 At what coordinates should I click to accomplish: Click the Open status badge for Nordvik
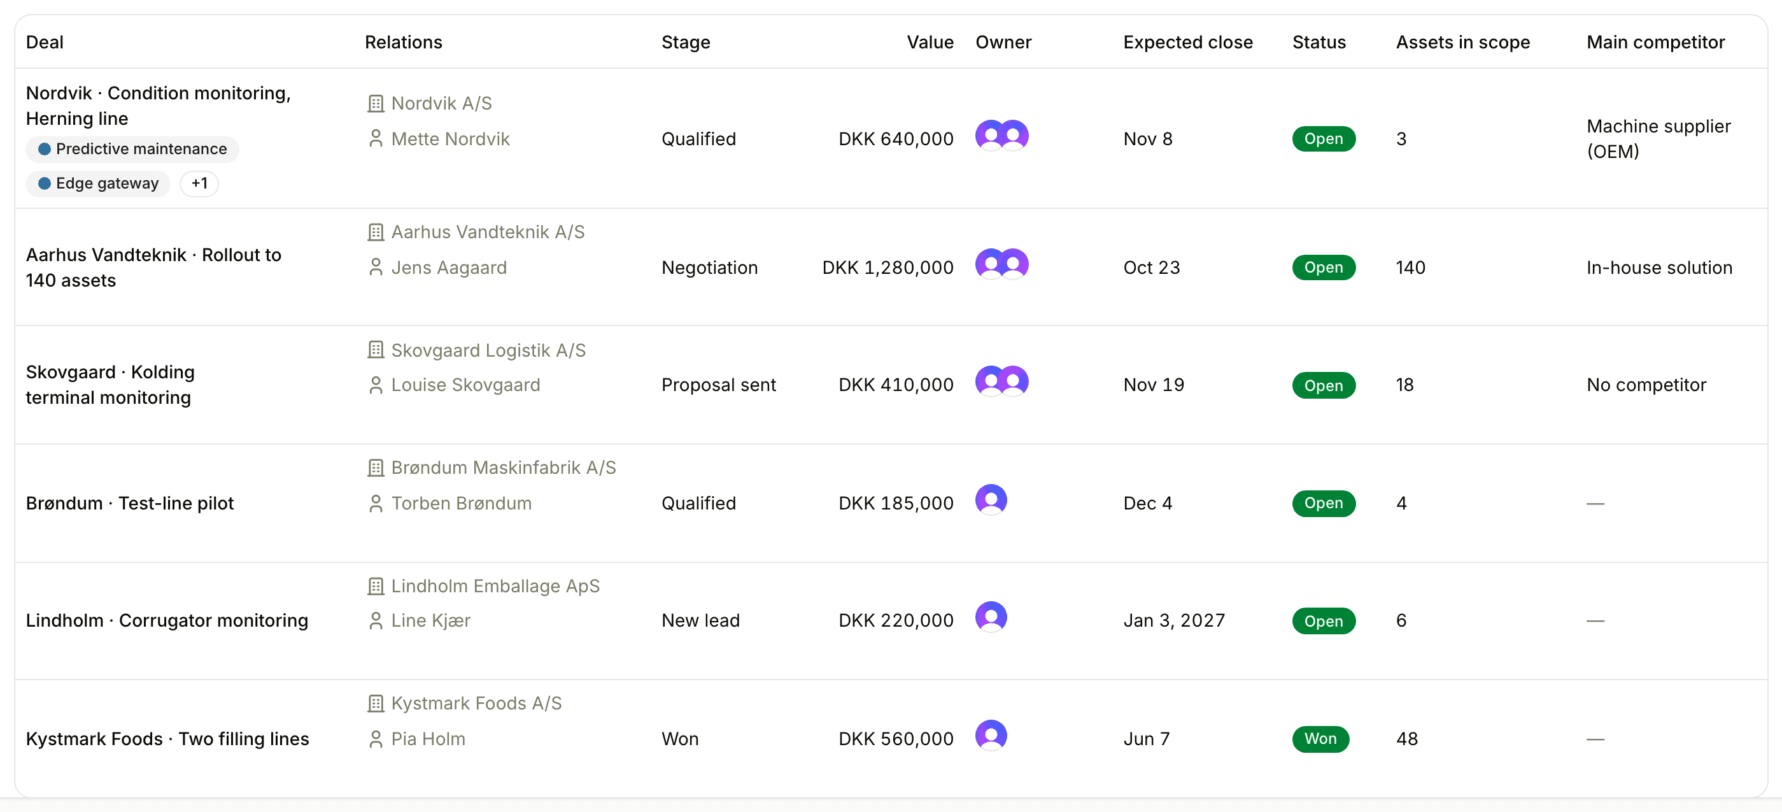[1324, 139]
